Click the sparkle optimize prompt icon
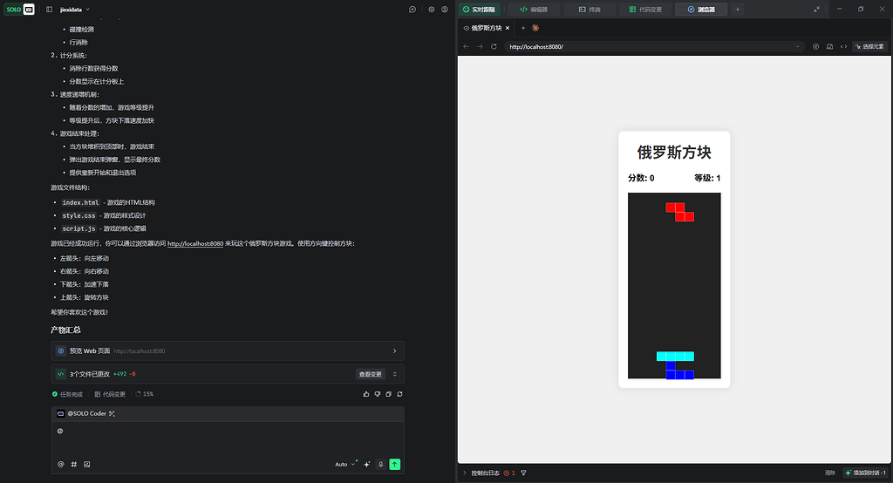Image resolution: width=893 pixels, height=483 pixels. [367, 464]
